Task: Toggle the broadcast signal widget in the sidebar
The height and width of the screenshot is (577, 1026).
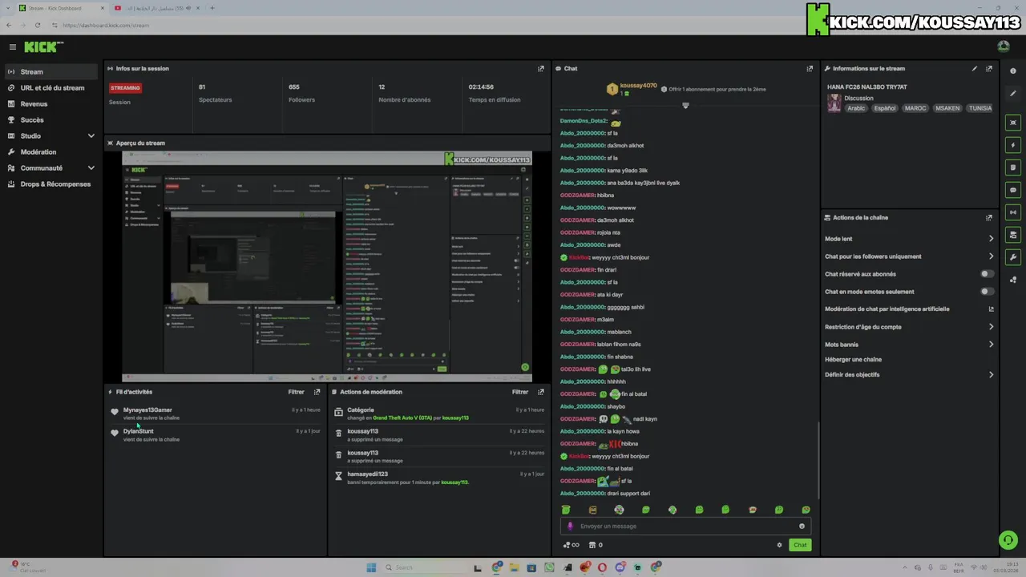Action: point(1013,212)
